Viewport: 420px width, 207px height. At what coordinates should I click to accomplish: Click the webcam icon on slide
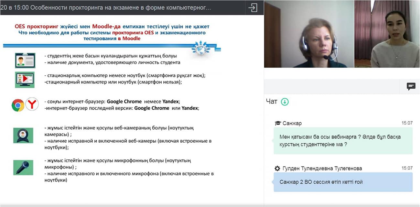[23, 135]
